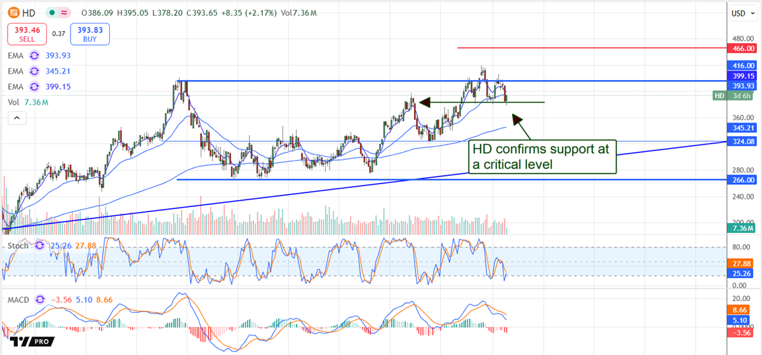
Task: Click the 399.15 price axis label
Action: click(x=742, y=76)
